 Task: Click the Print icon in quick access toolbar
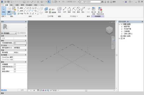point(24,2)
